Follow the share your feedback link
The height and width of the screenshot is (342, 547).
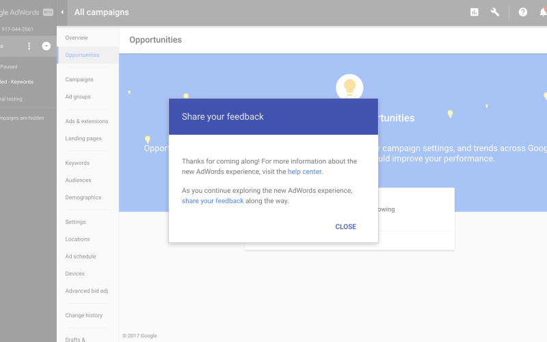pyautogui.click(x=213, y=200)
